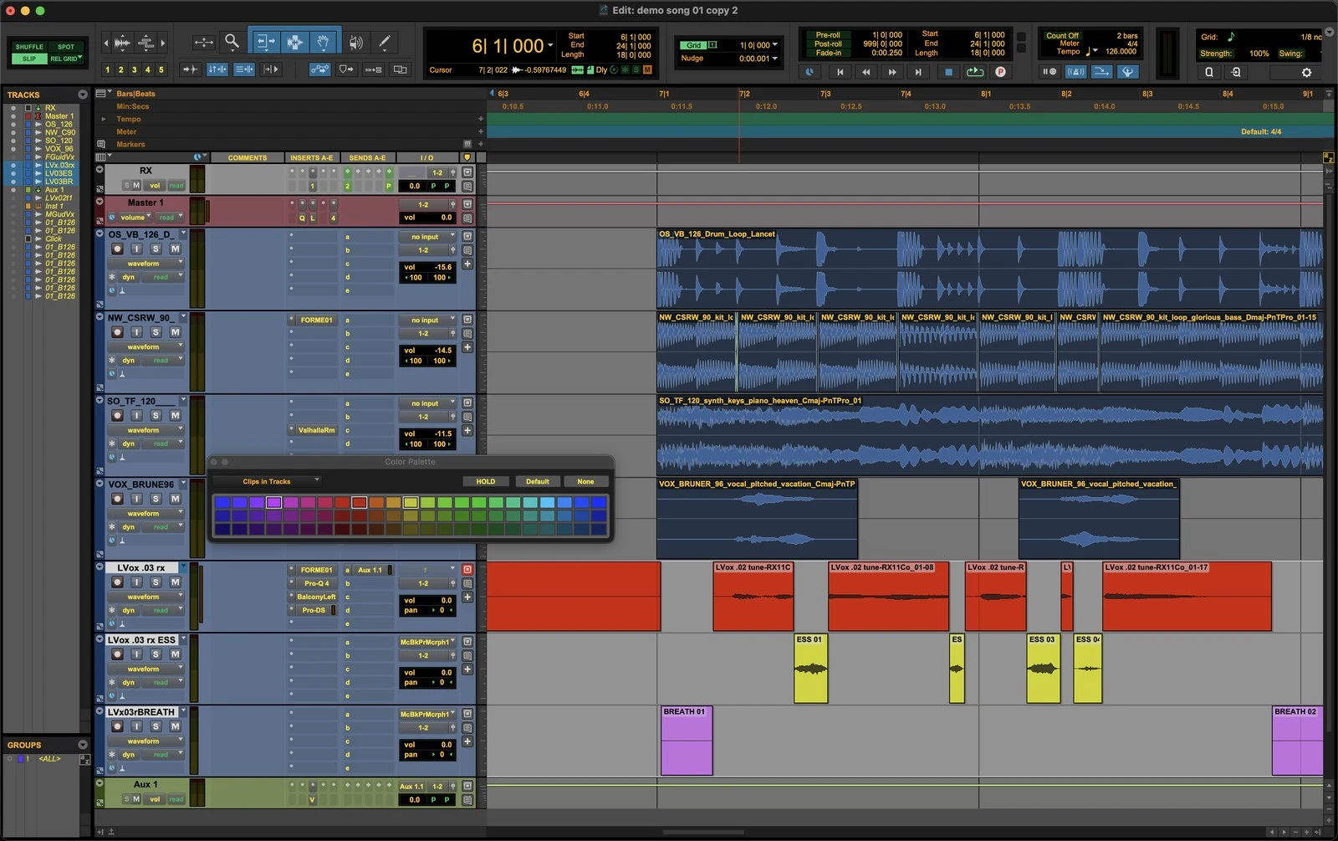Click the COMMENTS column header
1338x841 pixels.
coord(248,157)
